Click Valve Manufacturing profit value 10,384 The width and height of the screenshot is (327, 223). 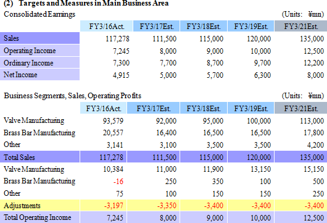[114, 169]
